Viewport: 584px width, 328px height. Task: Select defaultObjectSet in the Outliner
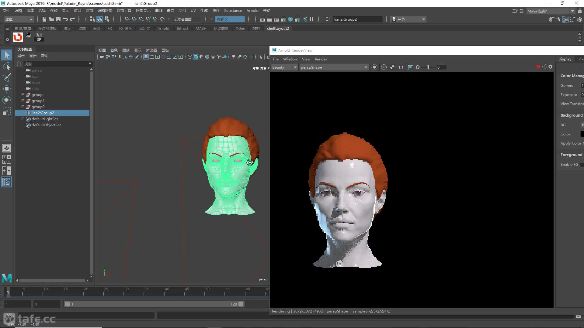[x=46, y=125]
